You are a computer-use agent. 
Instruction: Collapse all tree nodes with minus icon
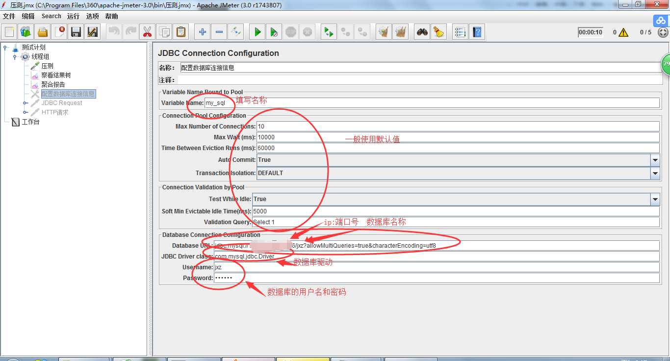pos(219,32)
